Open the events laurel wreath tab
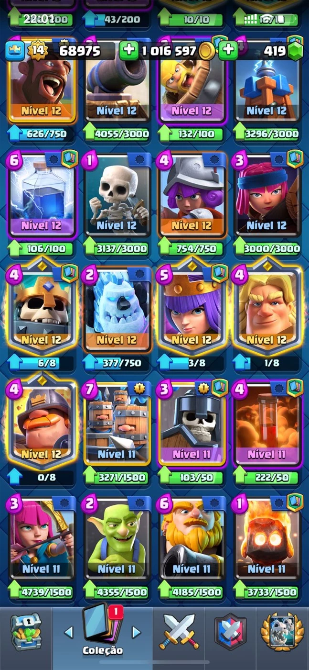Viewport: 309px width, 670px height. [282, 632]
